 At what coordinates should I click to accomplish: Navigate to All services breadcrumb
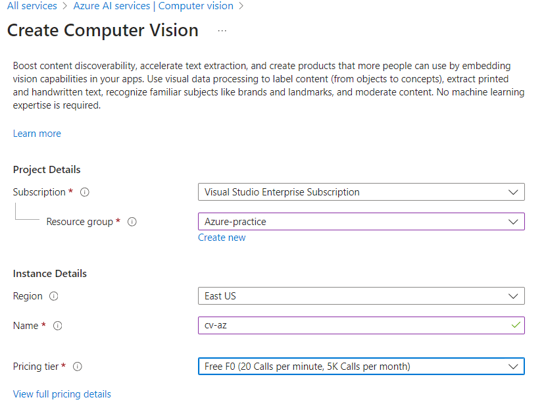tap(30, 6)
